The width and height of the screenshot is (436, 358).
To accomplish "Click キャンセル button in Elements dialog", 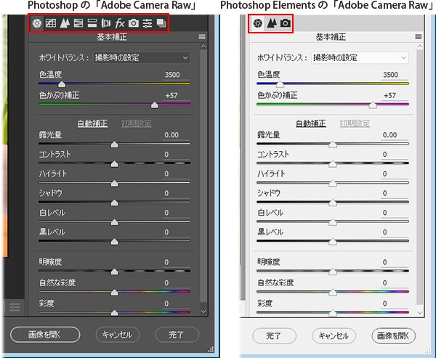I will [x=334, y=335].
